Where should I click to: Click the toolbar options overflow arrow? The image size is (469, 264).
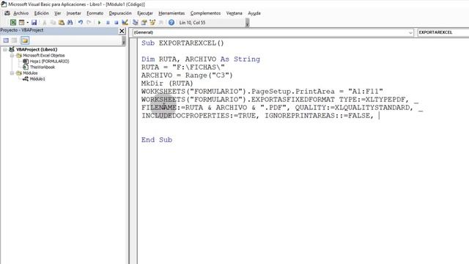click(x=247, y=23)
